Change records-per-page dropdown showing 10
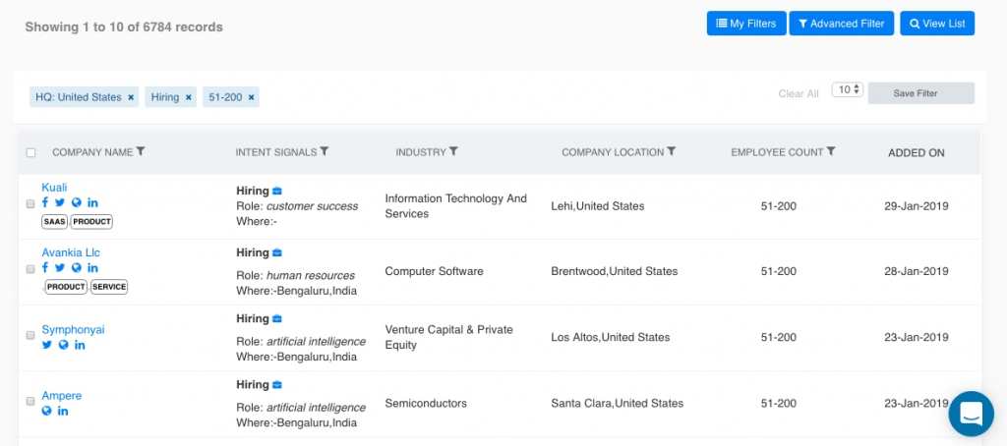The width and height of the screenshot is (1007, 446). [848, 89]
